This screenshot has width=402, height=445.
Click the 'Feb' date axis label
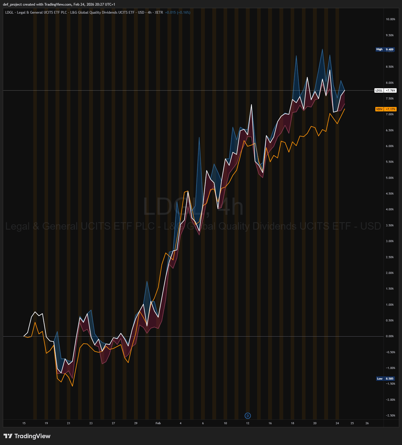point(158,423)
